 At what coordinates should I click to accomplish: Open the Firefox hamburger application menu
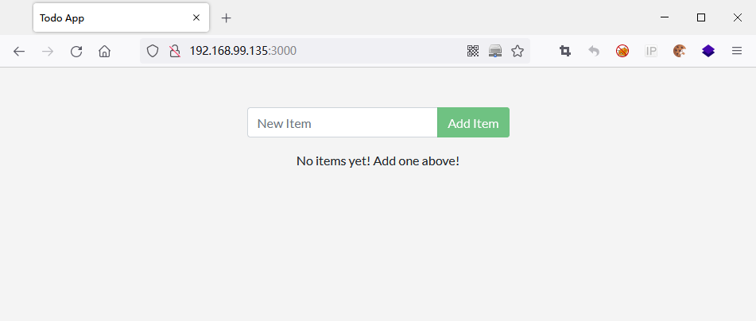(x=737, y=52)
